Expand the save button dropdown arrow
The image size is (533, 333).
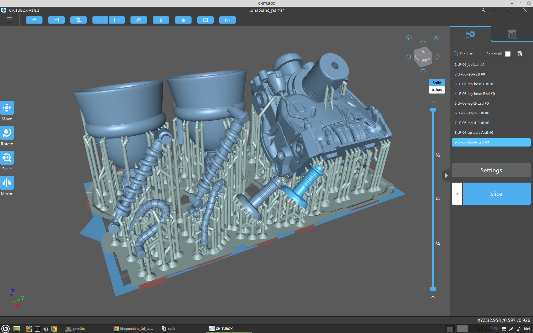tap(63, 21)
